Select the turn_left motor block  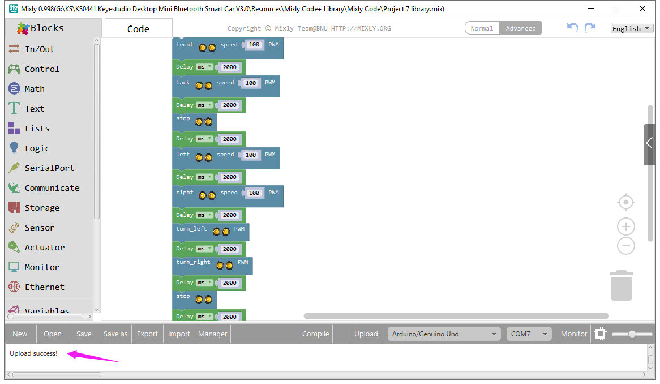click(211, 232)
